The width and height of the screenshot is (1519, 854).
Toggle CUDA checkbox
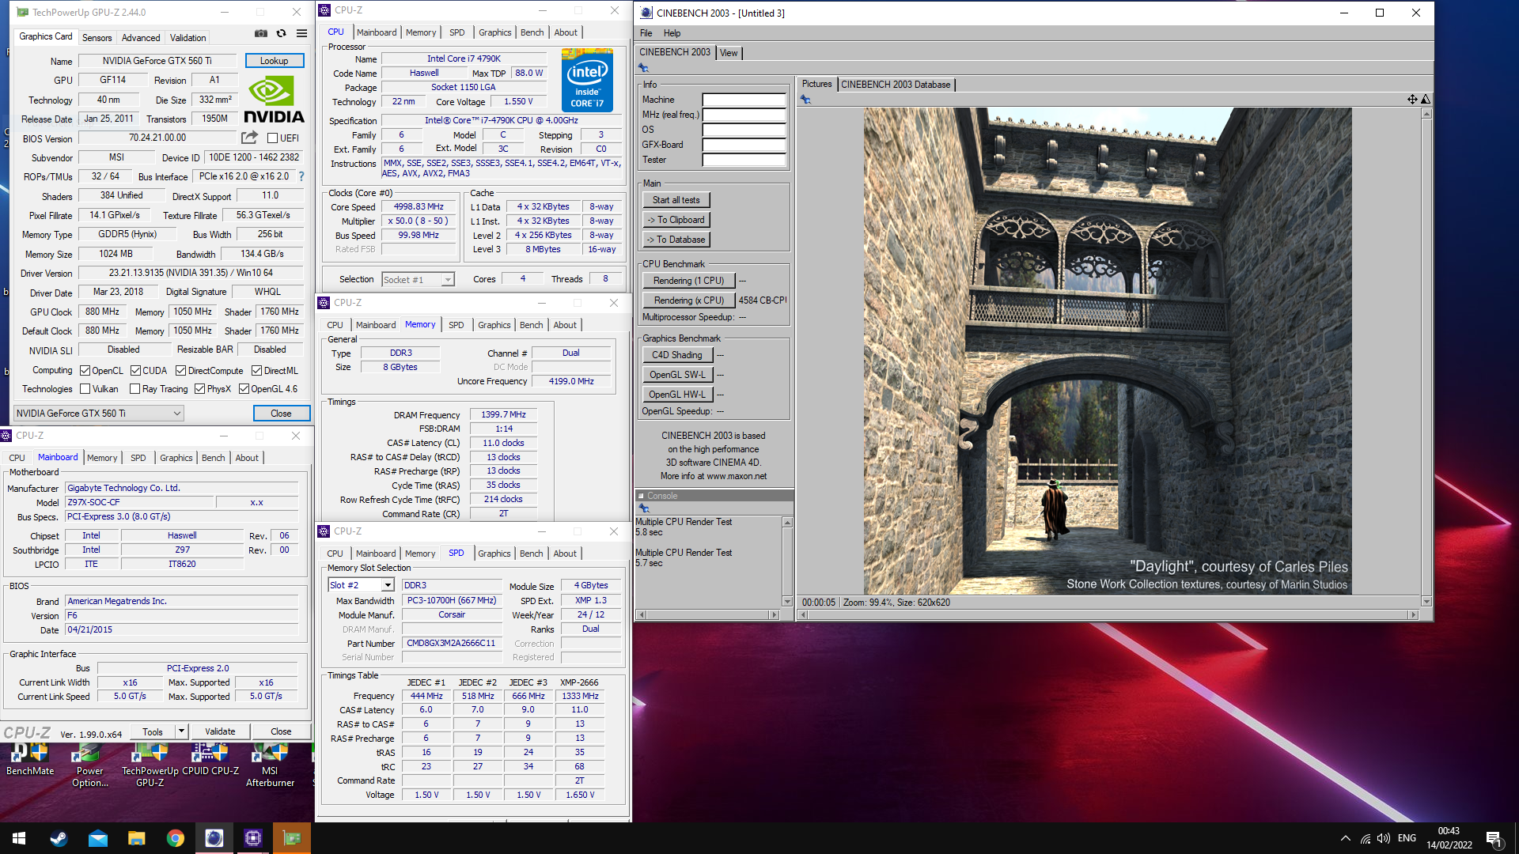click(x=135, y=371)
